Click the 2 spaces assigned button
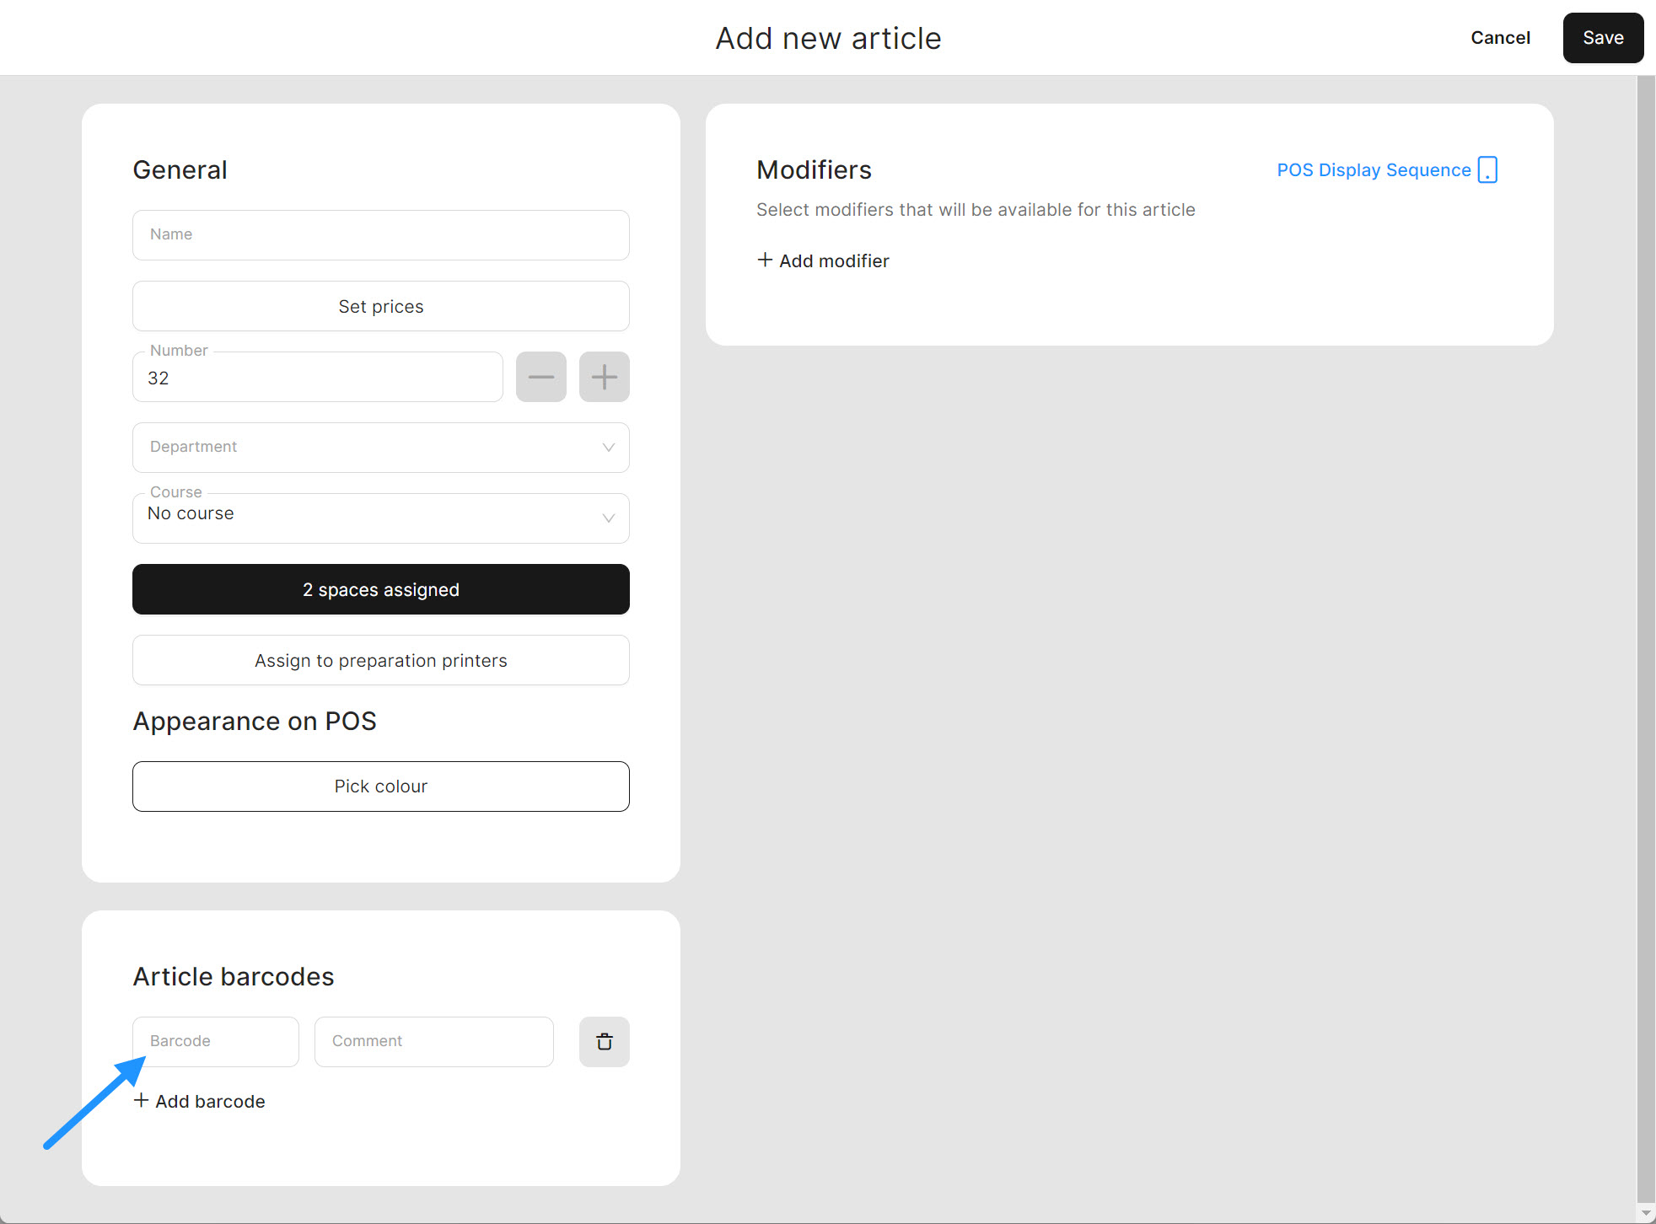Image resolution: width=1656 pixels, height=1224 pixels. pos(380,589)
